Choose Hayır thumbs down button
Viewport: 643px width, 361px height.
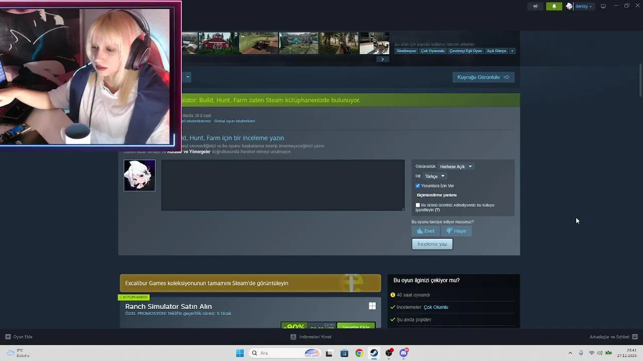coord(457,231)
